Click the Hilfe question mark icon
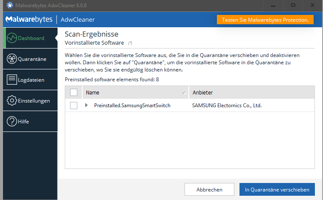Image resolution: width=323 pixels, height=200 pixels. pyautogui.click(x=12, y=122)
